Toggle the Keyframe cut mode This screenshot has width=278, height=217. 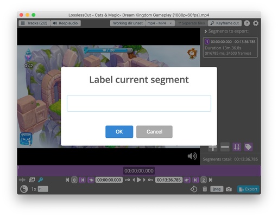[x=225, y=23]
